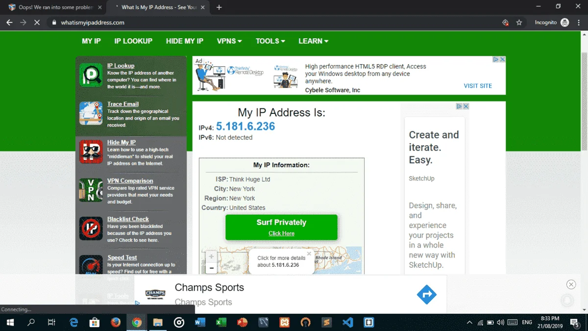Go back to the previous page
This screenshot has width=588, height=331.
click(x=9, y=23)
